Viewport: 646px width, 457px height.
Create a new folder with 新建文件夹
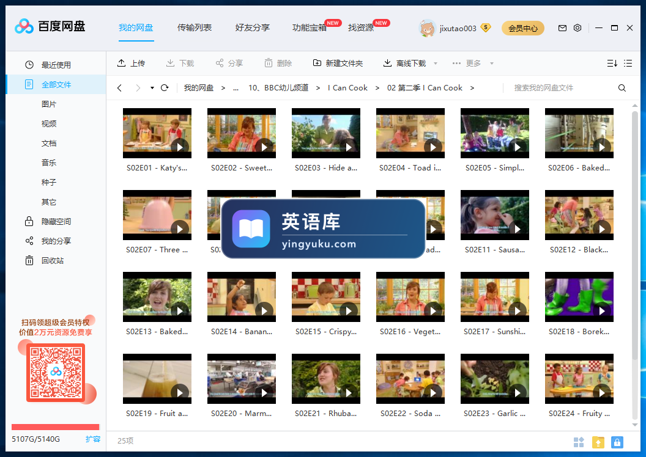338,64
